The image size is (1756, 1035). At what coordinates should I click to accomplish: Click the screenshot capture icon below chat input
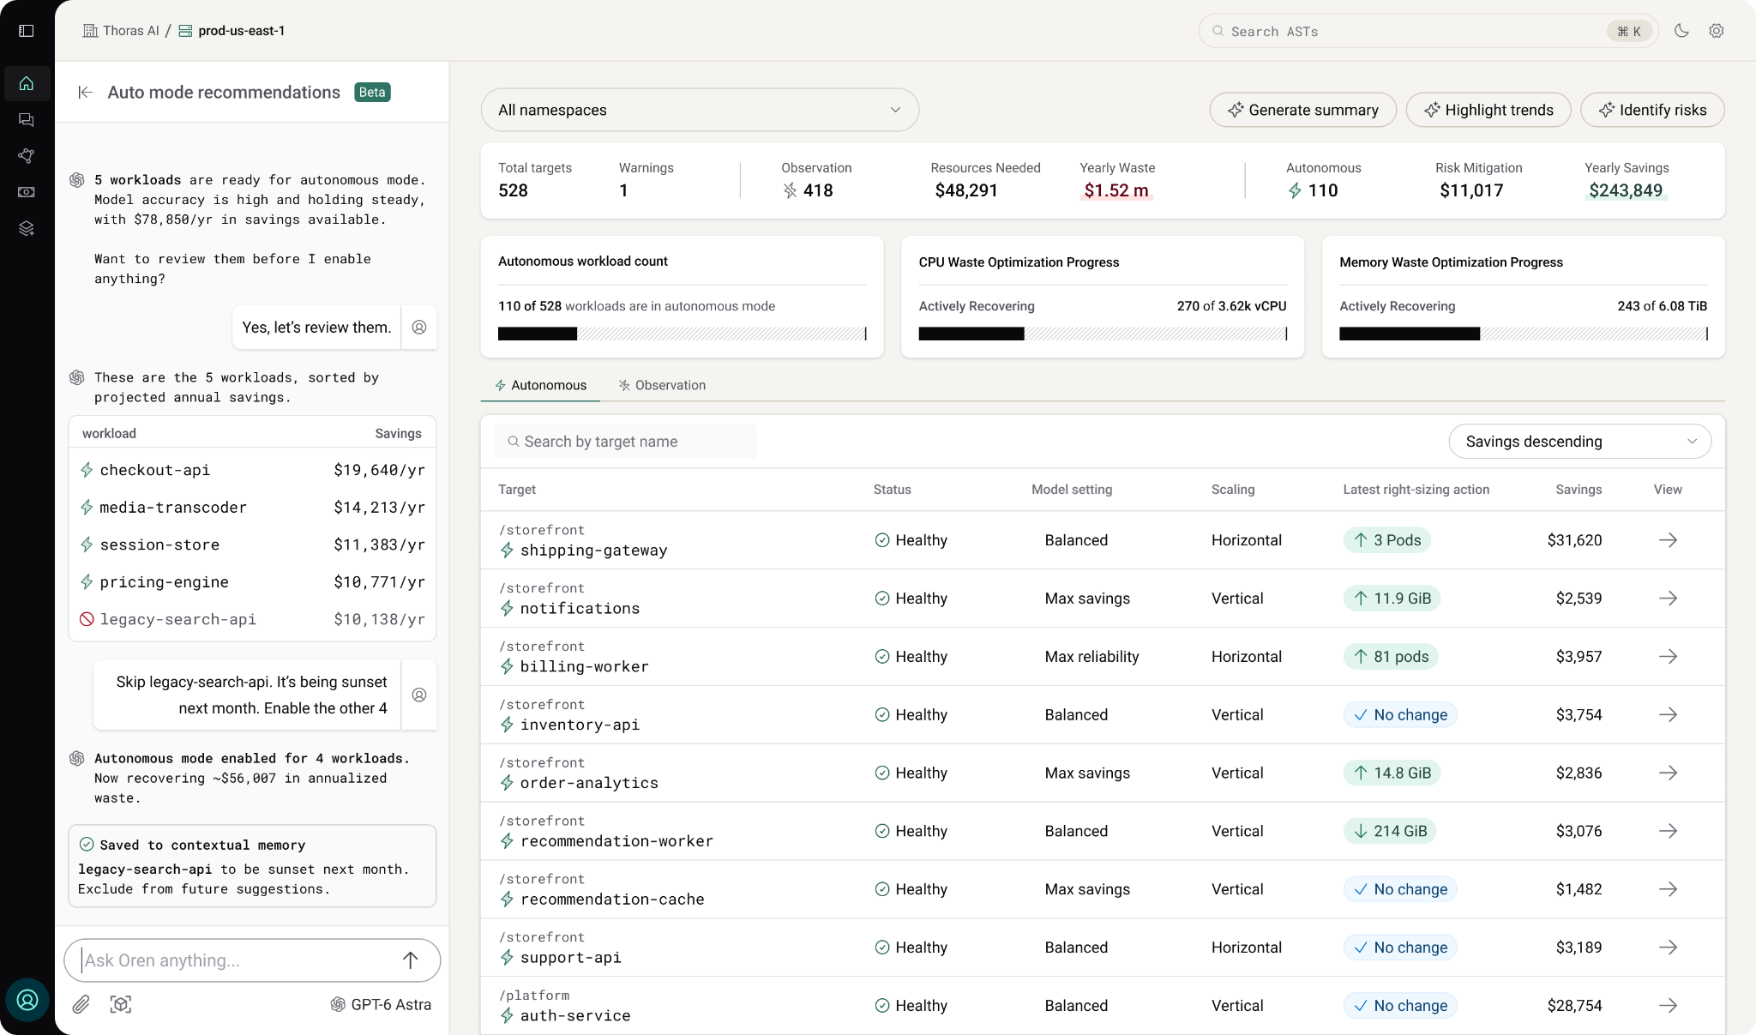pos(121,1004)
